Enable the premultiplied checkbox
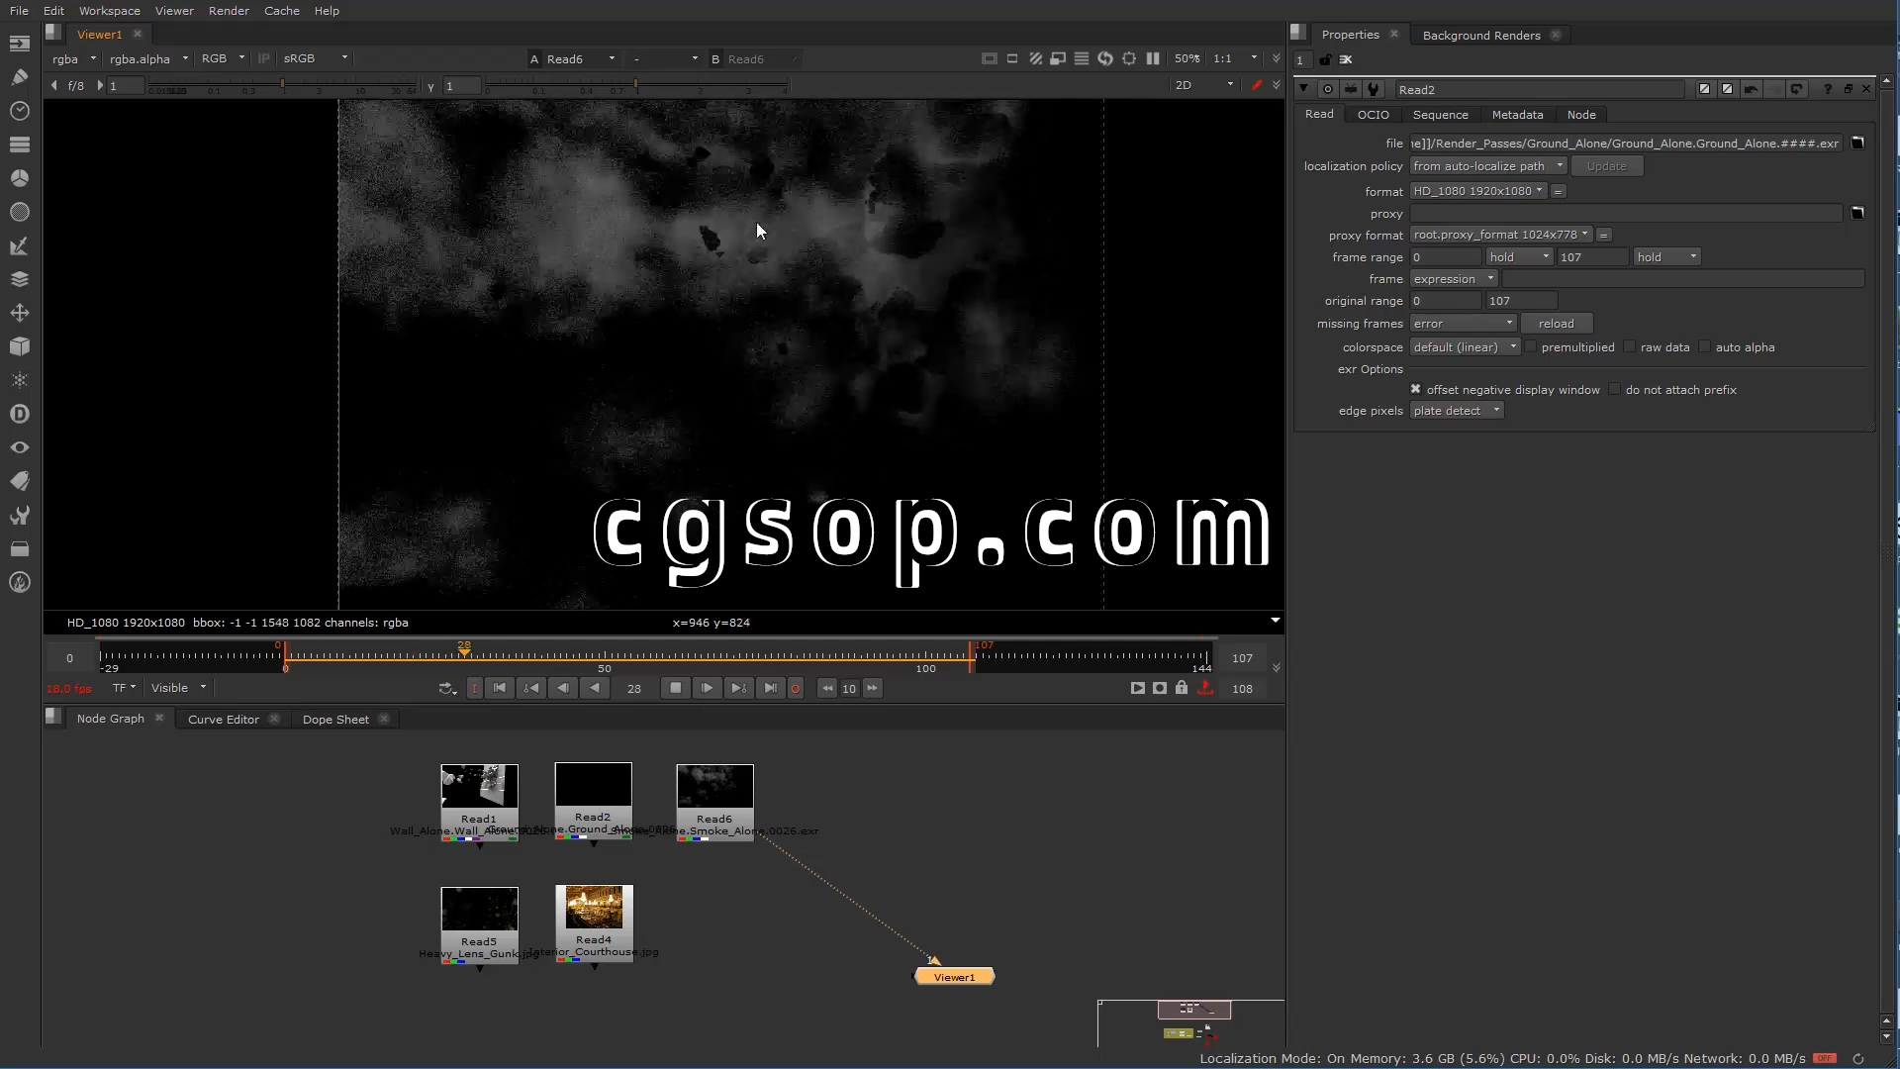 (1531, 347)
